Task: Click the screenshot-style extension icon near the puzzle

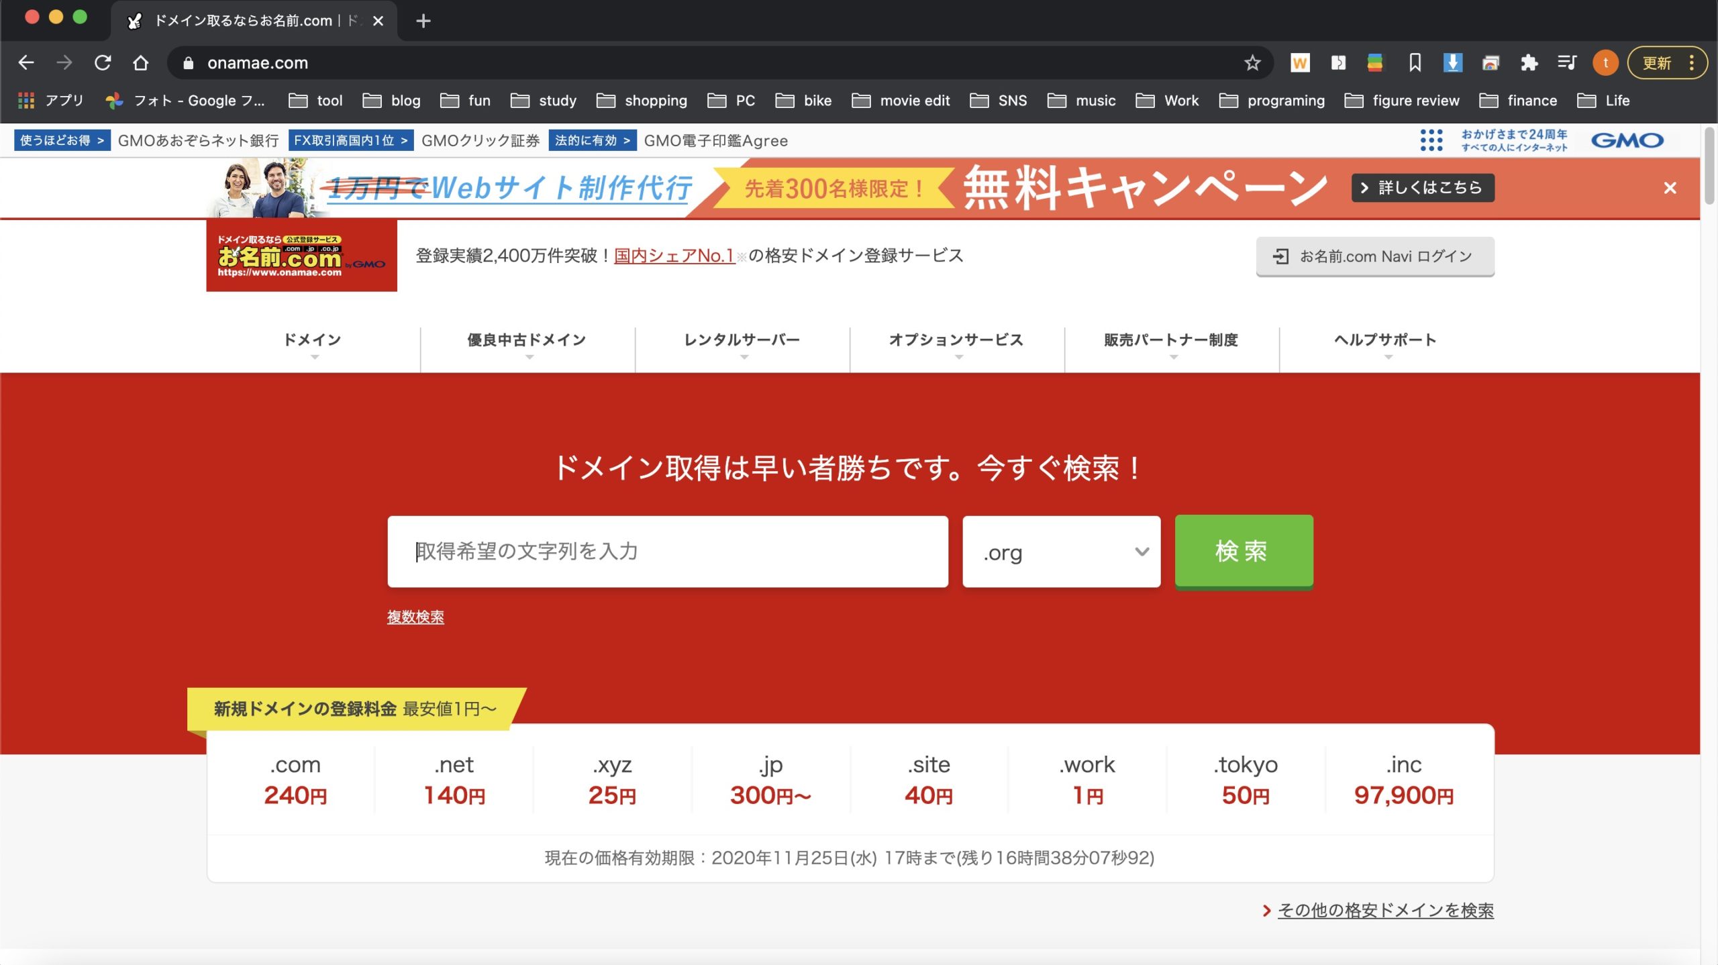Action: tap(1490, 62)
